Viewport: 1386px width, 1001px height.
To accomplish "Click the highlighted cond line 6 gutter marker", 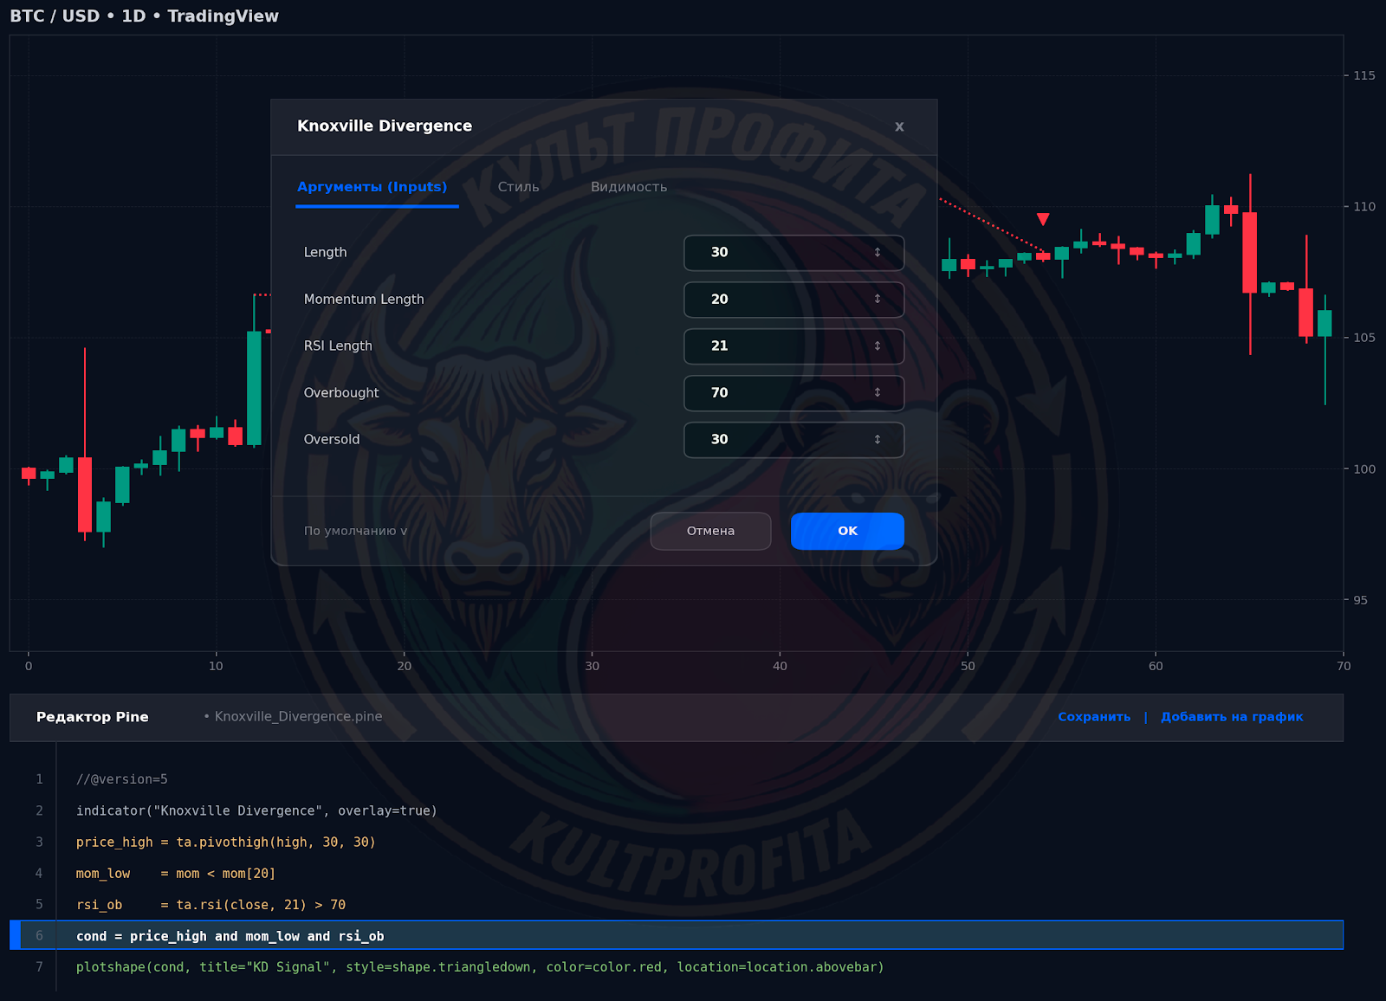I will click(x=15, y=935).
